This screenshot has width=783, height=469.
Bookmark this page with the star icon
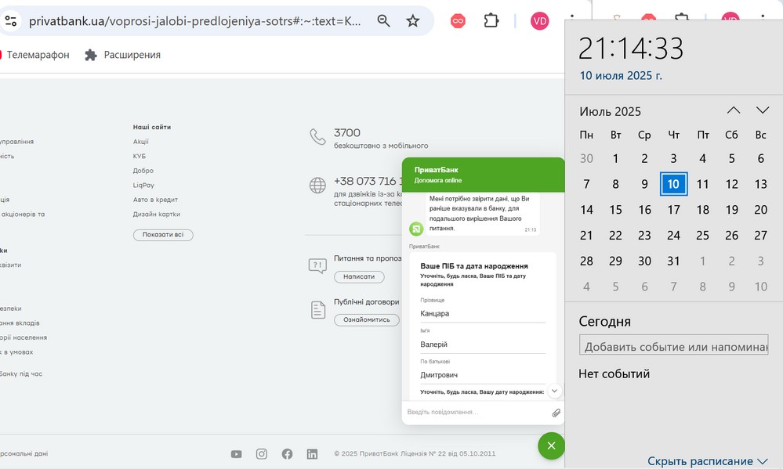[x=412, y=21]
